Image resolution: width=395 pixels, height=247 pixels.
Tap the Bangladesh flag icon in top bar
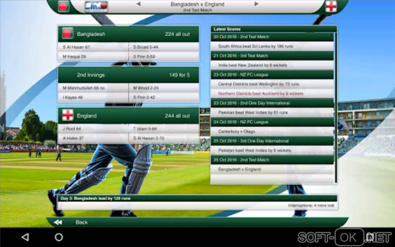coord(63,6)
